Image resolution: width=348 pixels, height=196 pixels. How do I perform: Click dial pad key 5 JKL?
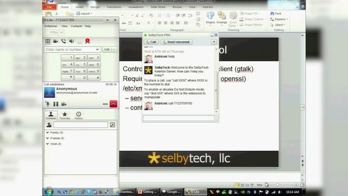[80, 64]
